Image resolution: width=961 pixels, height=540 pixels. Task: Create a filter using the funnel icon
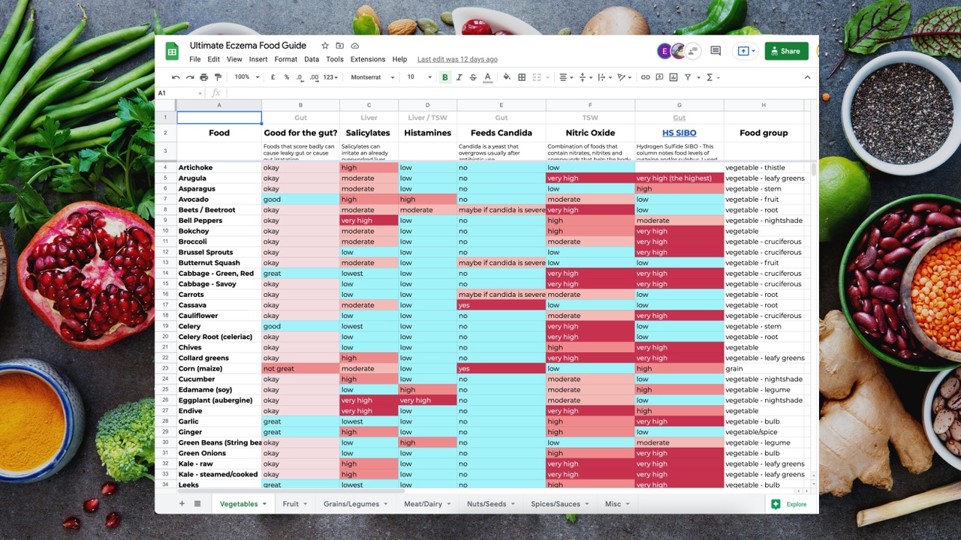click(x=688, y=77)
